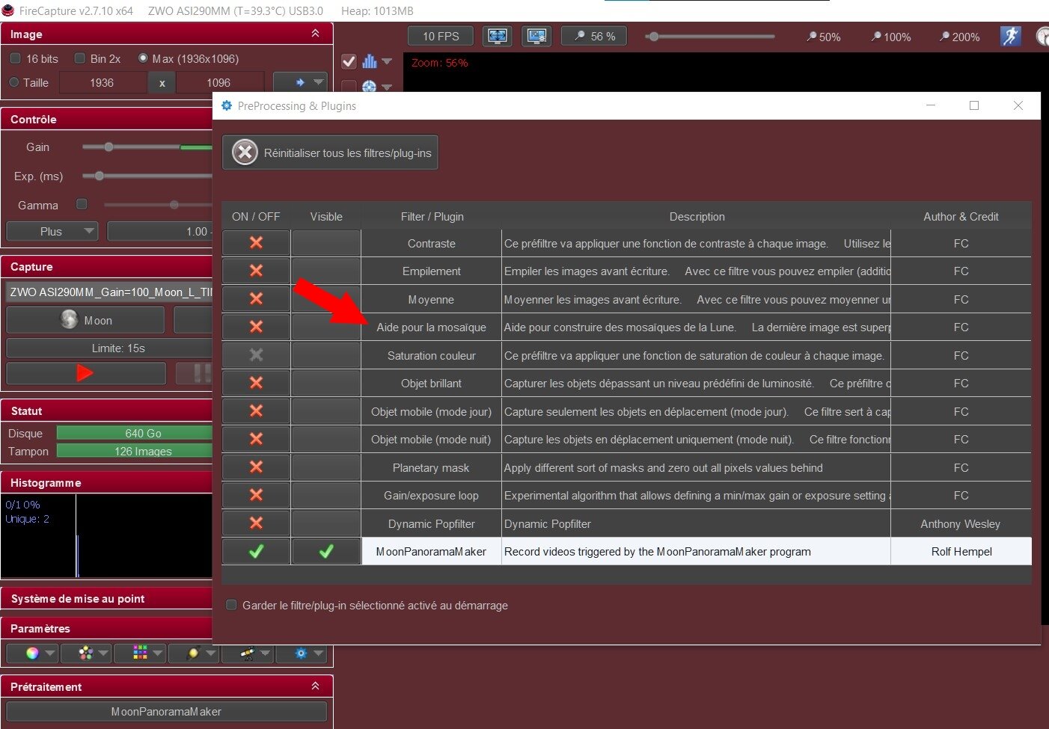Collapse the Prétraitement panel with its chevron

315,686
